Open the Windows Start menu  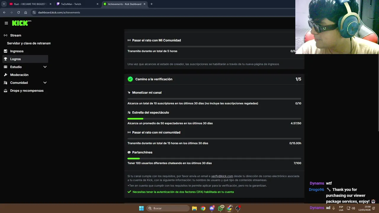pos(141,208)
